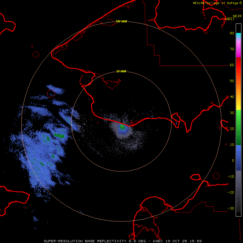Click the -20 value on the dBZ scale
Screen dimensions: 243x243
coord(231,193)
